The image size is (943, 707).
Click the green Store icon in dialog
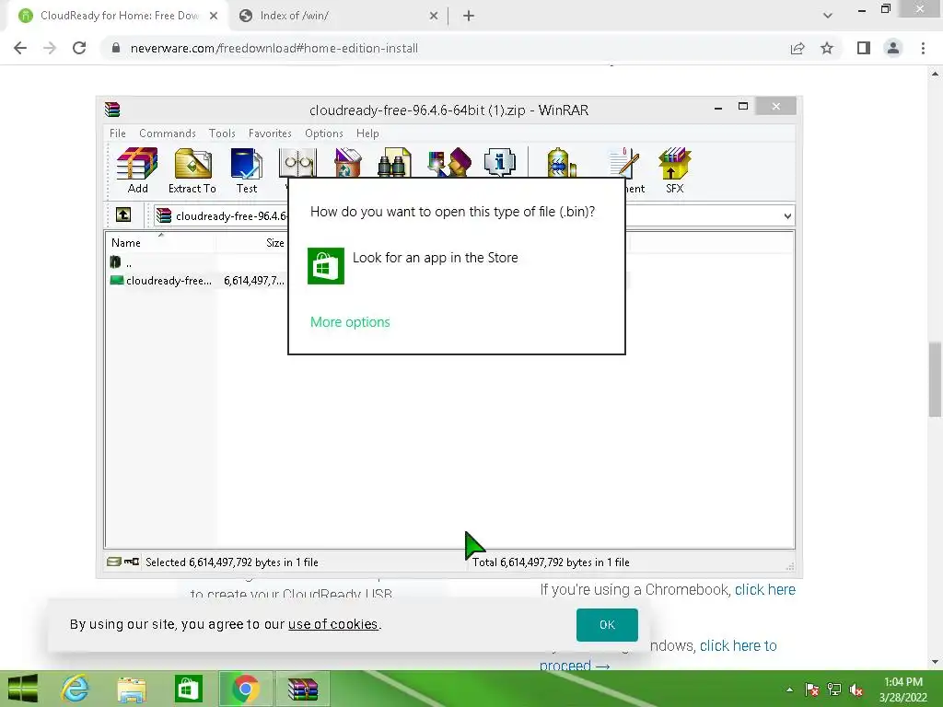click(x=325, y=266)
